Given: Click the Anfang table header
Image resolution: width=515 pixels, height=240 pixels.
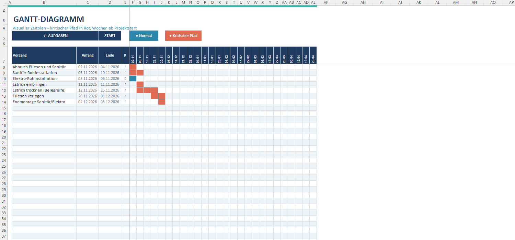Looking at the screenshot, I should point(88,55).
